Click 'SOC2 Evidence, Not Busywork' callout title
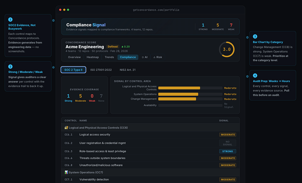This screenshot has height=183, width=302. point(22,27)
